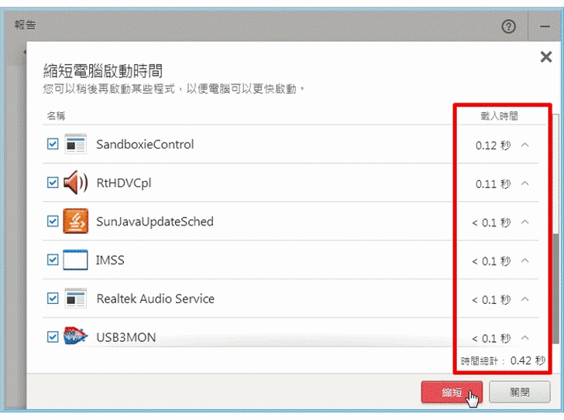
Task: Click the Realtek Audio Service icon
Action: (x=76, y=298)
